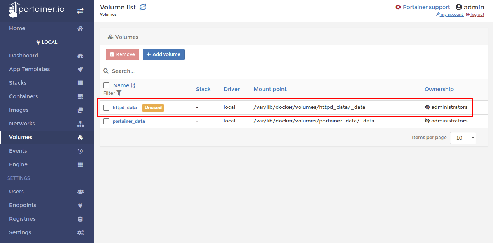Open the Items per page dropdown
Viewport: 493px width, 243px height.
click(x=463, y=138)
